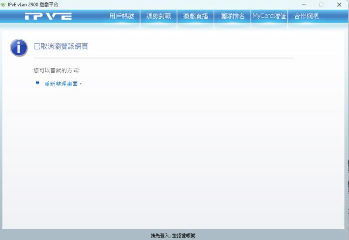Open the 合作網吧 tab

[306, 16]
